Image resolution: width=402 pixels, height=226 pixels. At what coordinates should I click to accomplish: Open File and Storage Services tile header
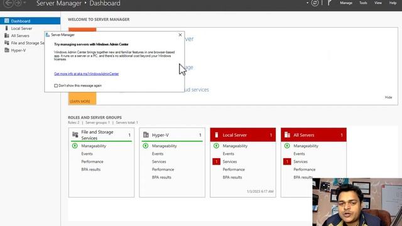101,135
